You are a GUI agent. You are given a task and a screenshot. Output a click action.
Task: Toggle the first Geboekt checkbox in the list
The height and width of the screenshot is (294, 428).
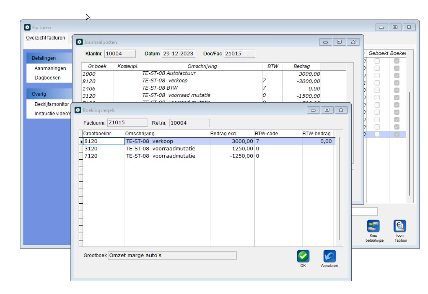pos(377,61)
